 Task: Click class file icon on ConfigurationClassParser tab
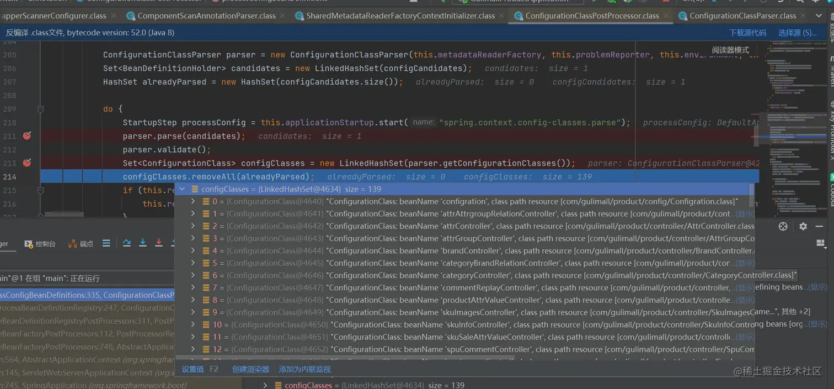[683, 16]
